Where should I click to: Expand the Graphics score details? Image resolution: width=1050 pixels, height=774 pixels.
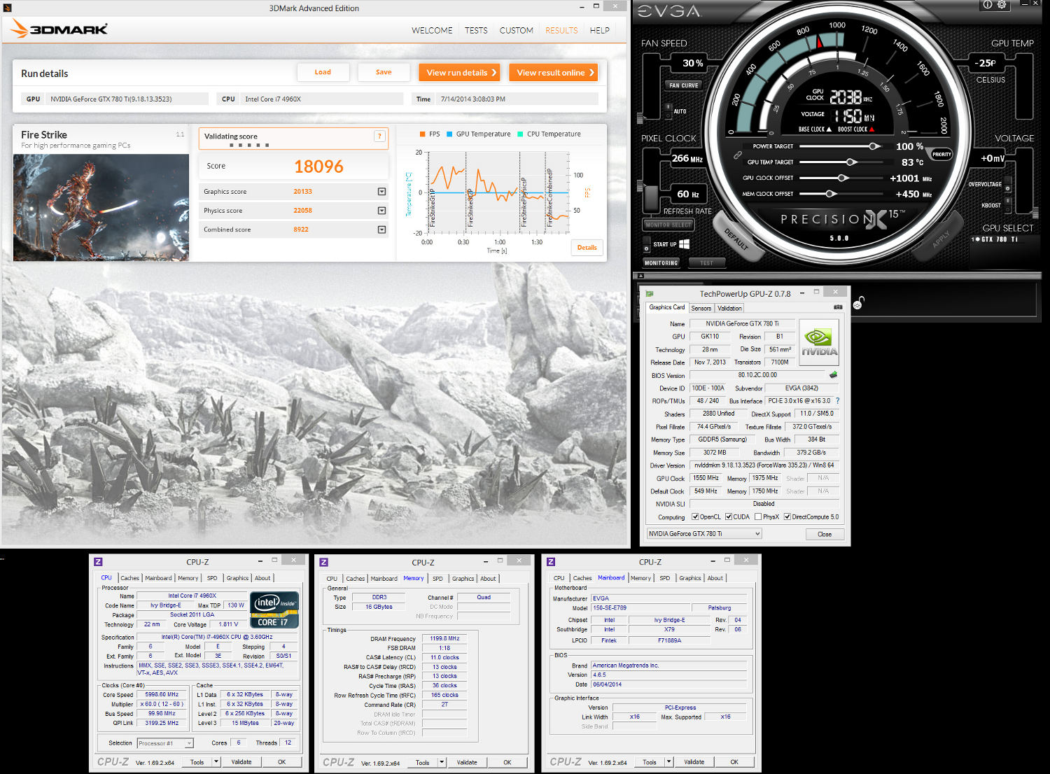point(381,192)
